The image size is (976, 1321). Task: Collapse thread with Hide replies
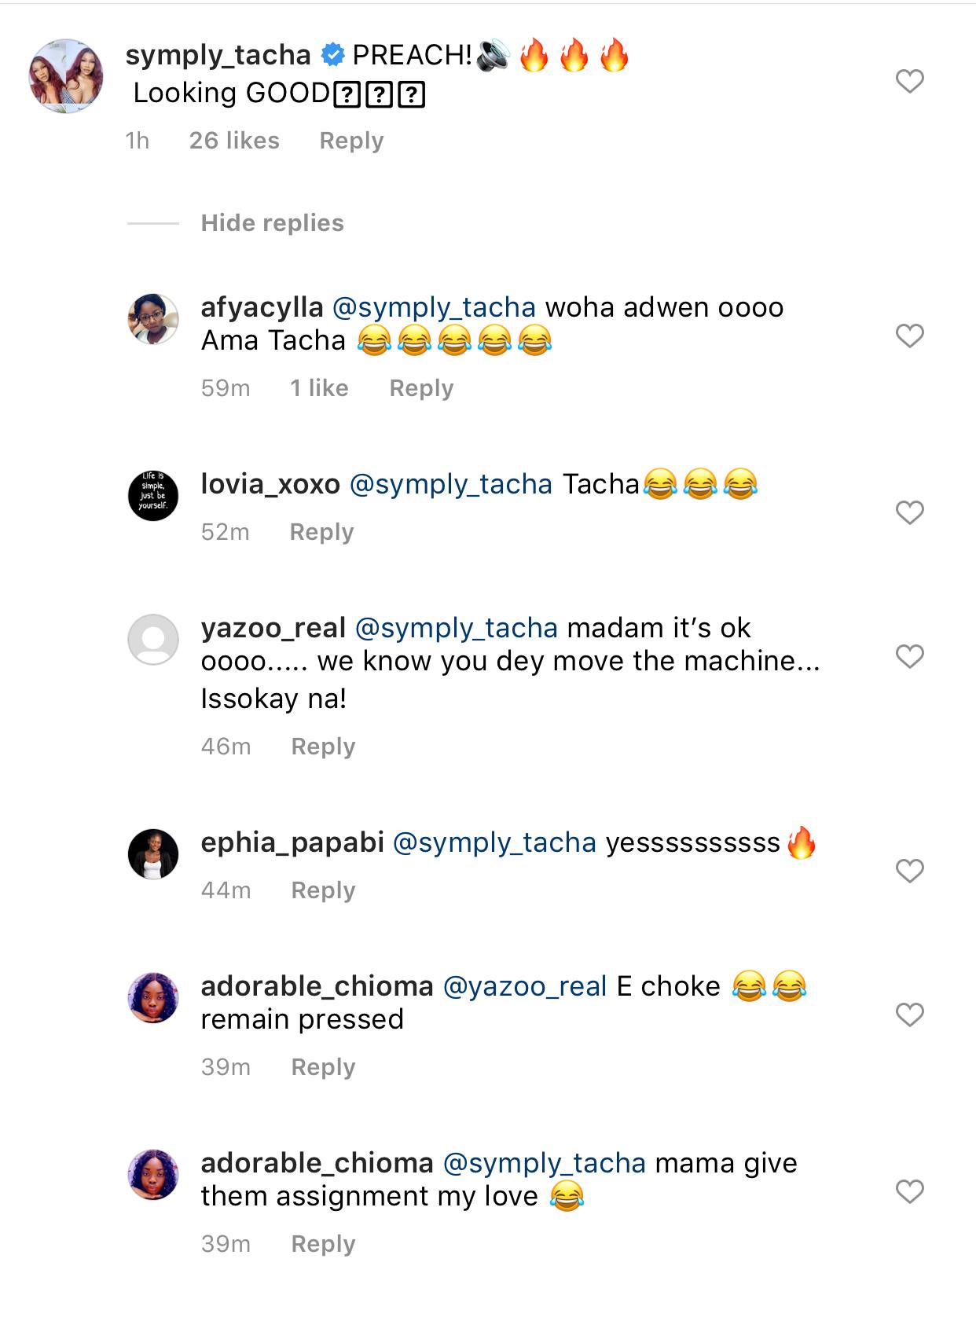coord(272,223)
